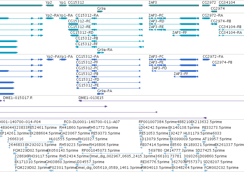Image resolution: width=244 pixels, height=172 pixels.
Task: Click transcript label CG15312-RA
Action: 87,15
